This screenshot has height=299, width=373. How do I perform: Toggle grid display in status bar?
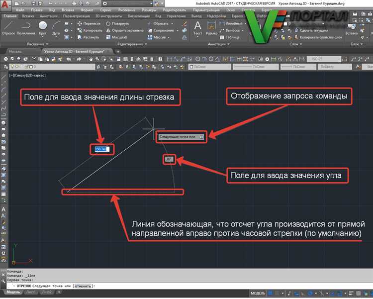[x=270, y=293]
